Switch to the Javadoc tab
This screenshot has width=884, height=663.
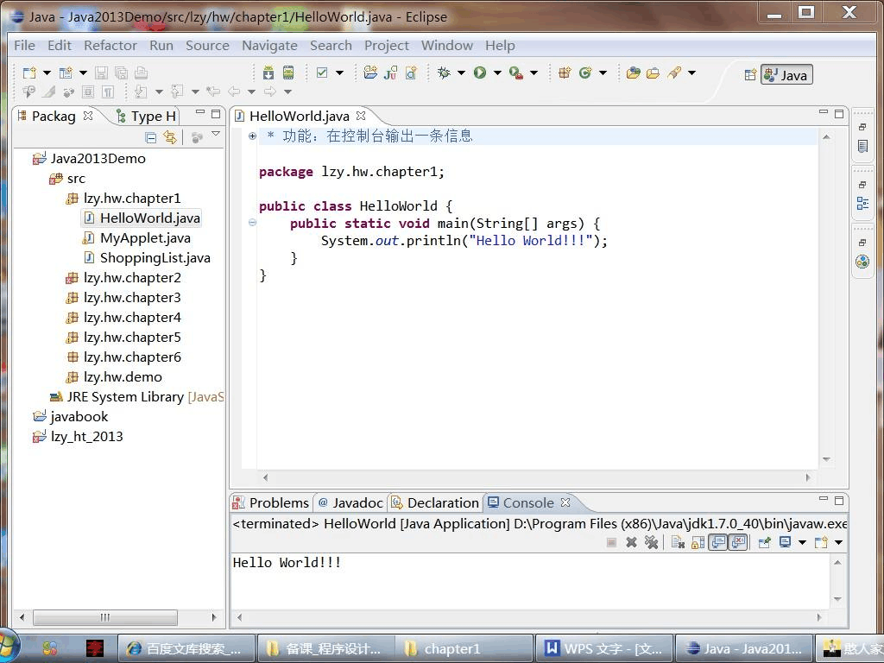coord(350,503)
